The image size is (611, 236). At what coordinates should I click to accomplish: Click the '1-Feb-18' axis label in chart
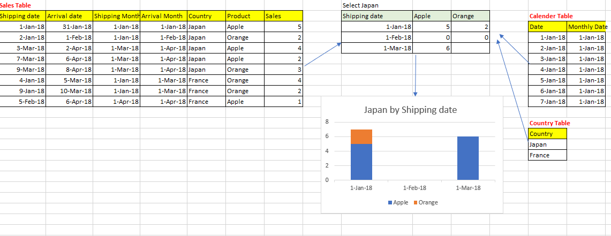[414, 188]
